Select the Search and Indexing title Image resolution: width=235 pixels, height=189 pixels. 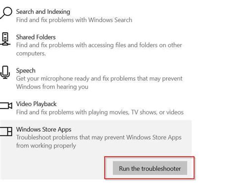point(43,12)
